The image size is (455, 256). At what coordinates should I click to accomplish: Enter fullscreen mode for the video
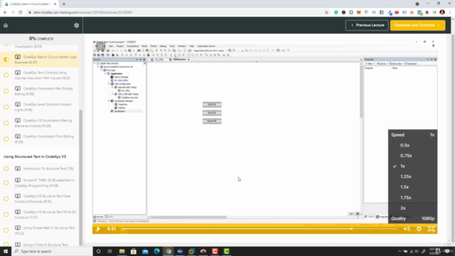(432, 229)
